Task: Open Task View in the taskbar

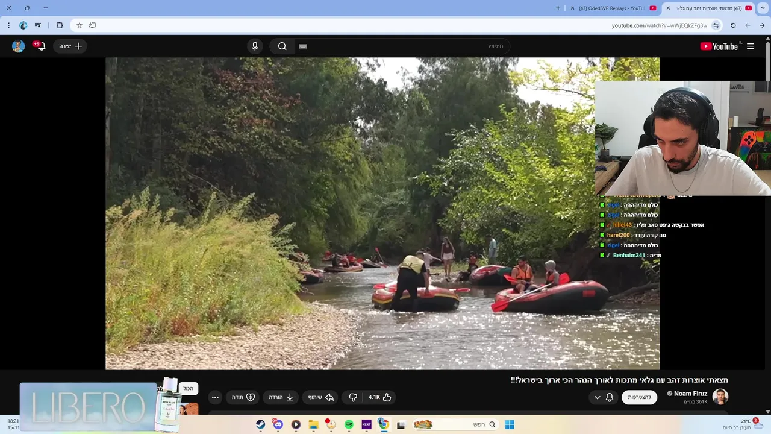Action: pyautogui.click(x=401, y=424)
